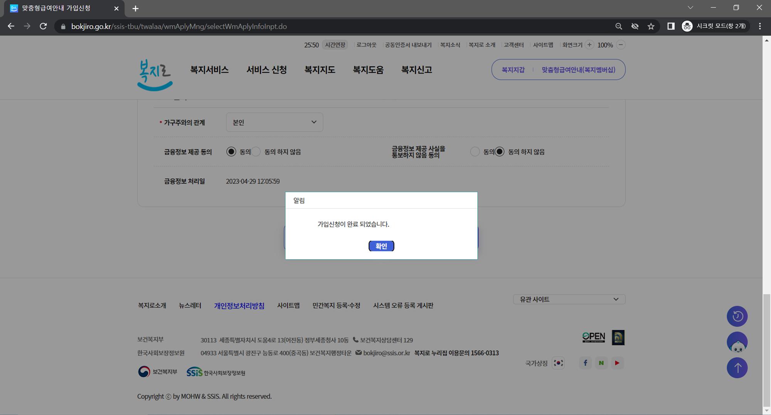Screen dimensions: 771x415
Task: Open footer 사이트맵 link
Action: [x=288, y=305]
